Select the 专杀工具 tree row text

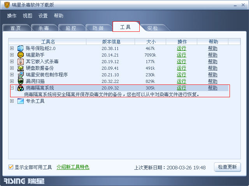click(35, 101)
